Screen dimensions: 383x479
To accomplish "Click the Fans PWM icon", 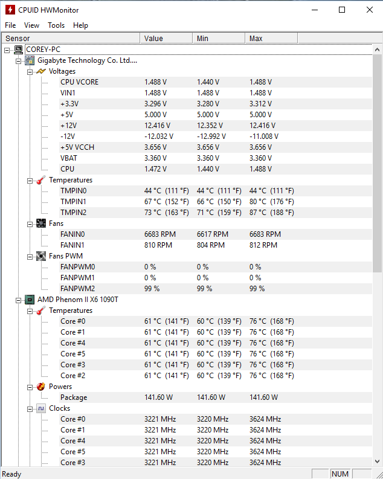I will point(41,256).
